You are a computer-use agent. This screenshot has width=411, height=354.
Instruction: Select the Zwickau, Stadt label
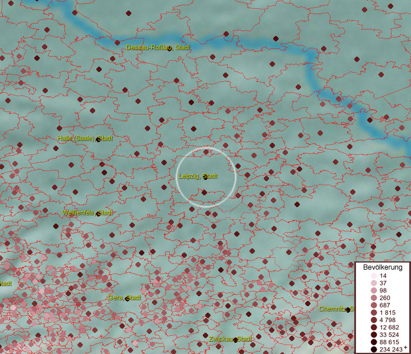click(x=230, y=339)
